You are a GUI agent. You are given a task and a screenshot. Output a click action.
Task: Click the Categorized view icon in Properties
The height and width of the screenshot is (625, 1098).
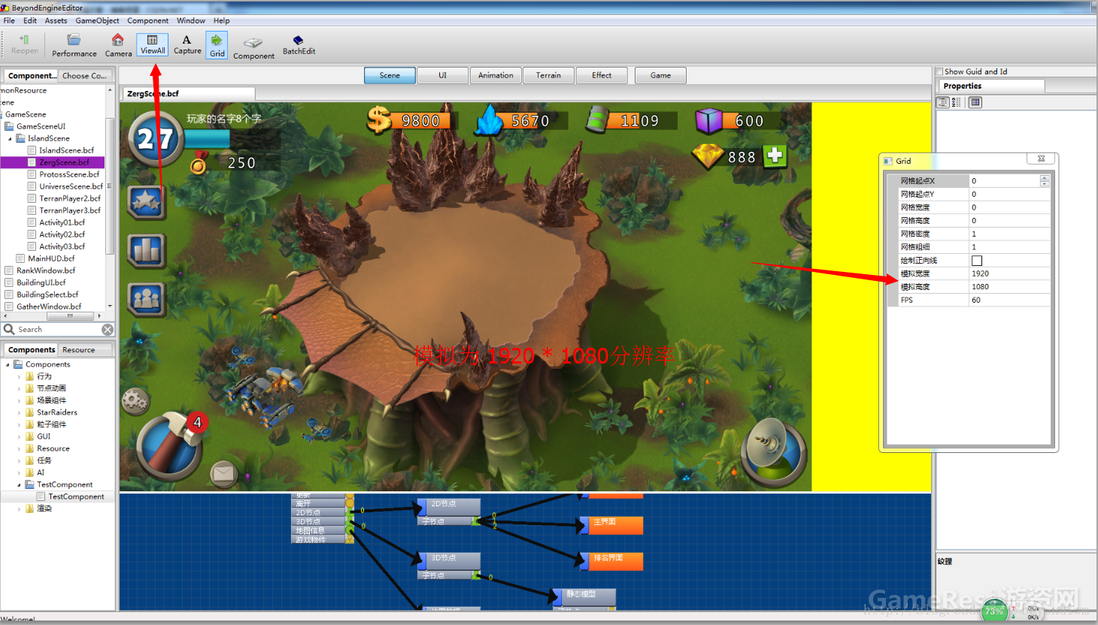coord(942,102)
